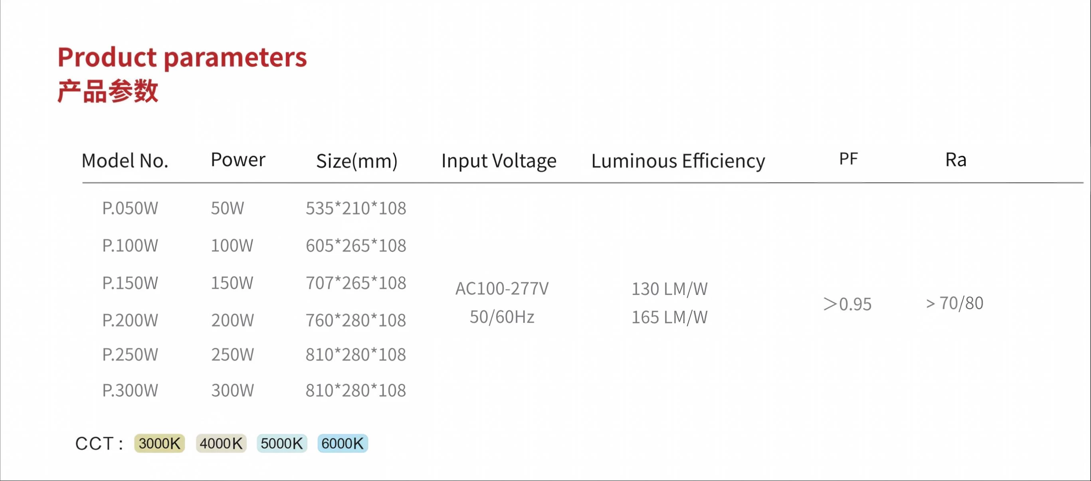The image size is (1091, 481).
Task: Click the Input Voltage column header
Action: [499, 161]
